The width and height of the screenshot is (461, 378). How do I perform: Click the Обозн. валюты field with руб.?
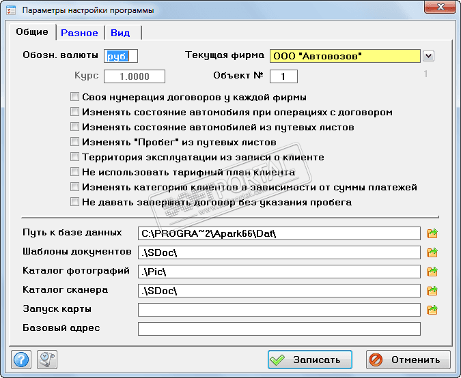coord(121,56)
